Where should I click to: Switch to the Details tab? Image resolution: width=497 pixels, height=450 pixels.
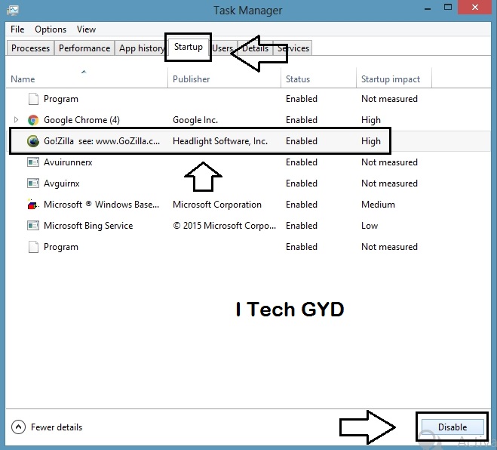(255, 48)
